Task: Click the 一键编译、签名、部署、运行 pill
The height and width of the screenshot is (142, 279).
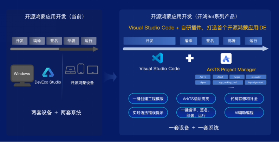Action: tap(196, 113)
